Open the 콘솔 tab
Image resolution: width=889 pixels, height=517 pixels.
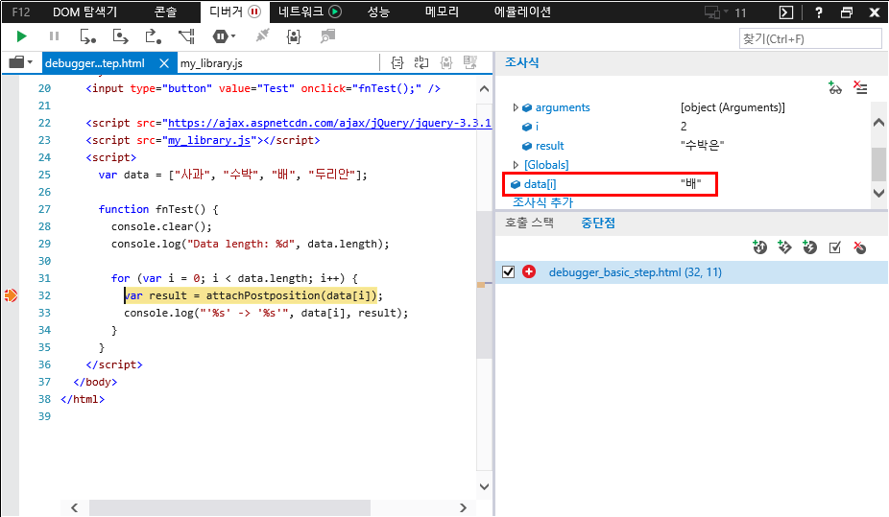tap(165, 12)
